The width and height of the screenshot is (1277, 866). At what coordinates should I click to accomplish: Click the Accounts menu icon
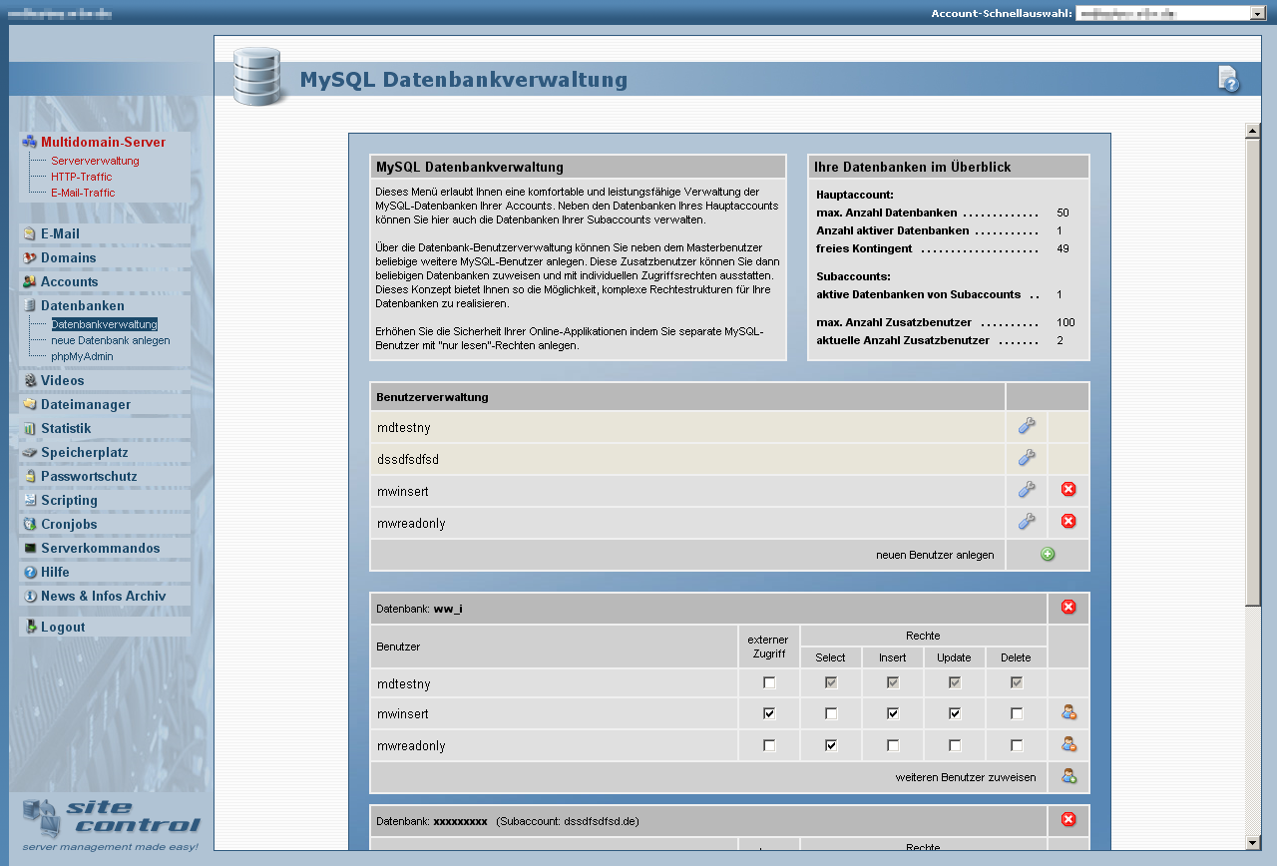(30, 282)
